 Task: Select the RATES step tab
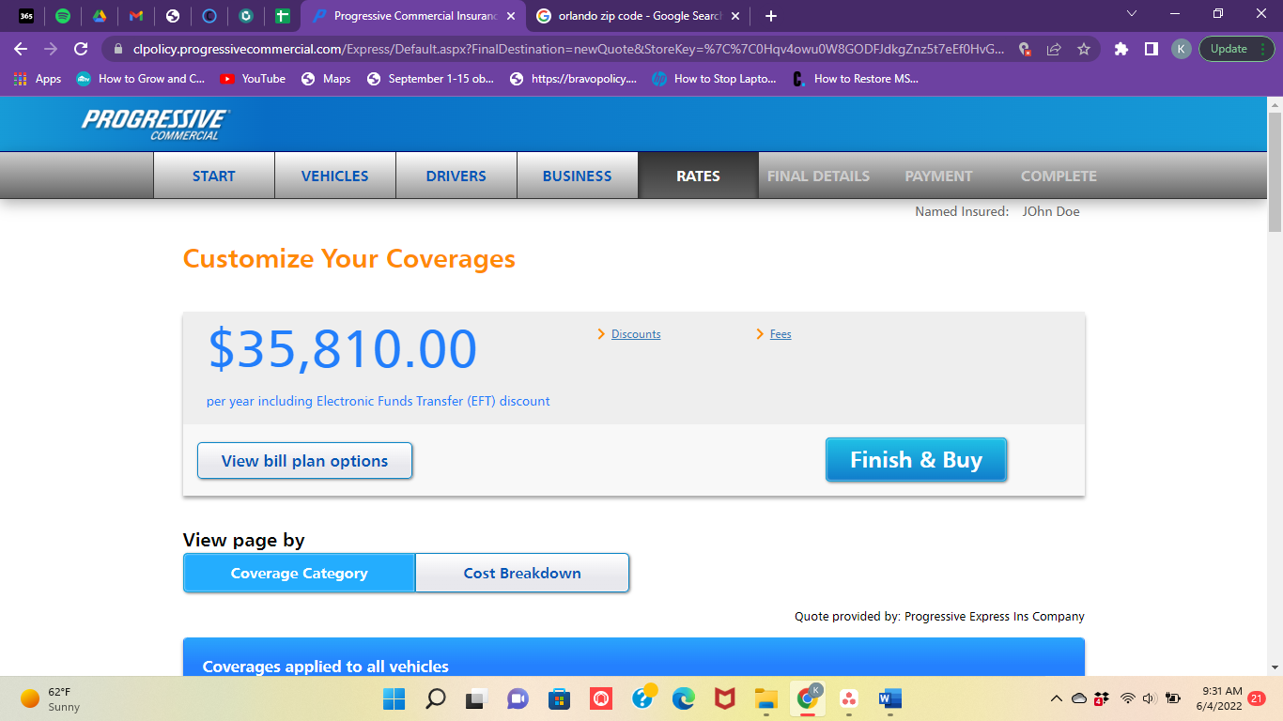pos(698,176)
